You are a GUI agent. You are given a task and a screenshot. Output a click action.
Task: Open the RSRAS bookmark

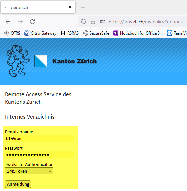coord(70,33)
